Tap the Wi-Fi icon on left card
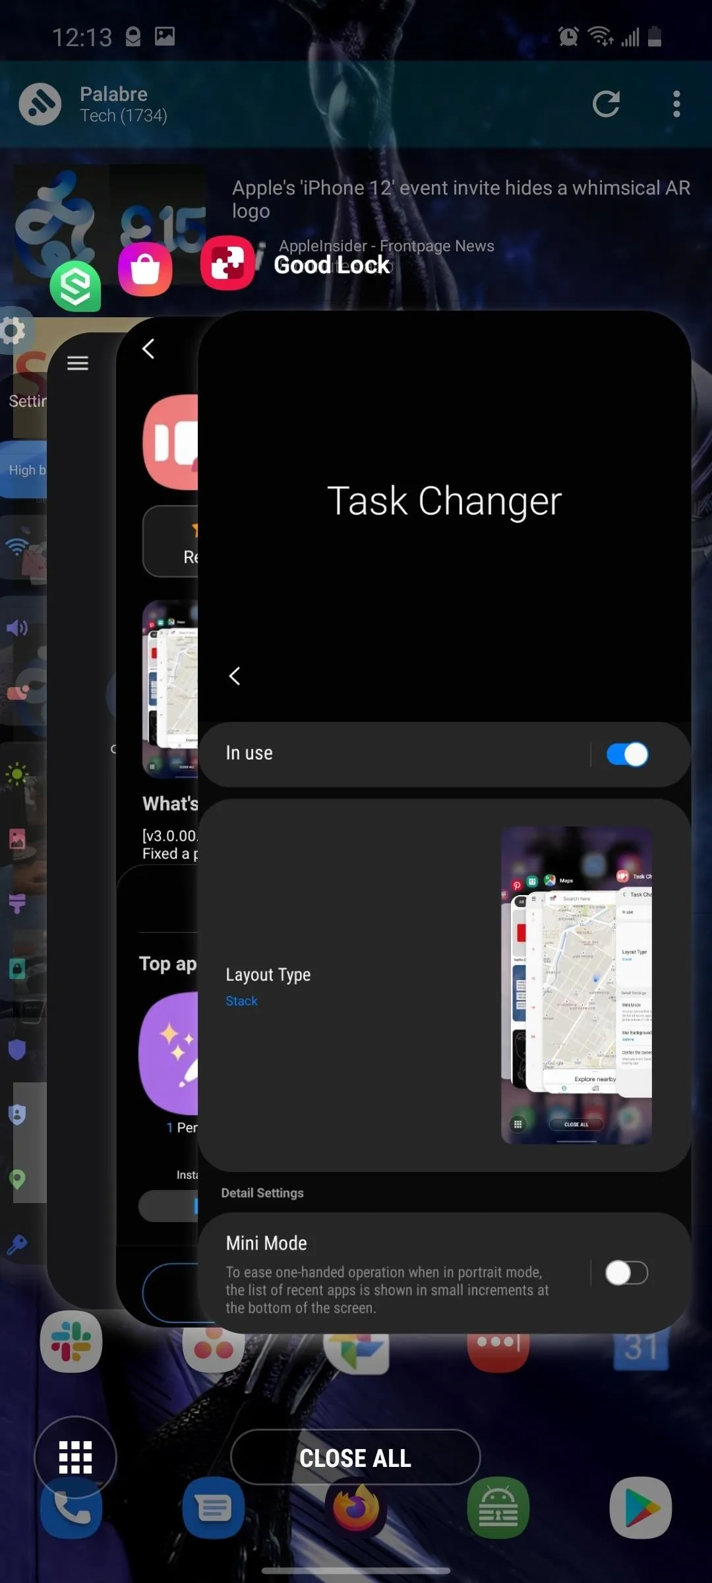 coord(17,545)
